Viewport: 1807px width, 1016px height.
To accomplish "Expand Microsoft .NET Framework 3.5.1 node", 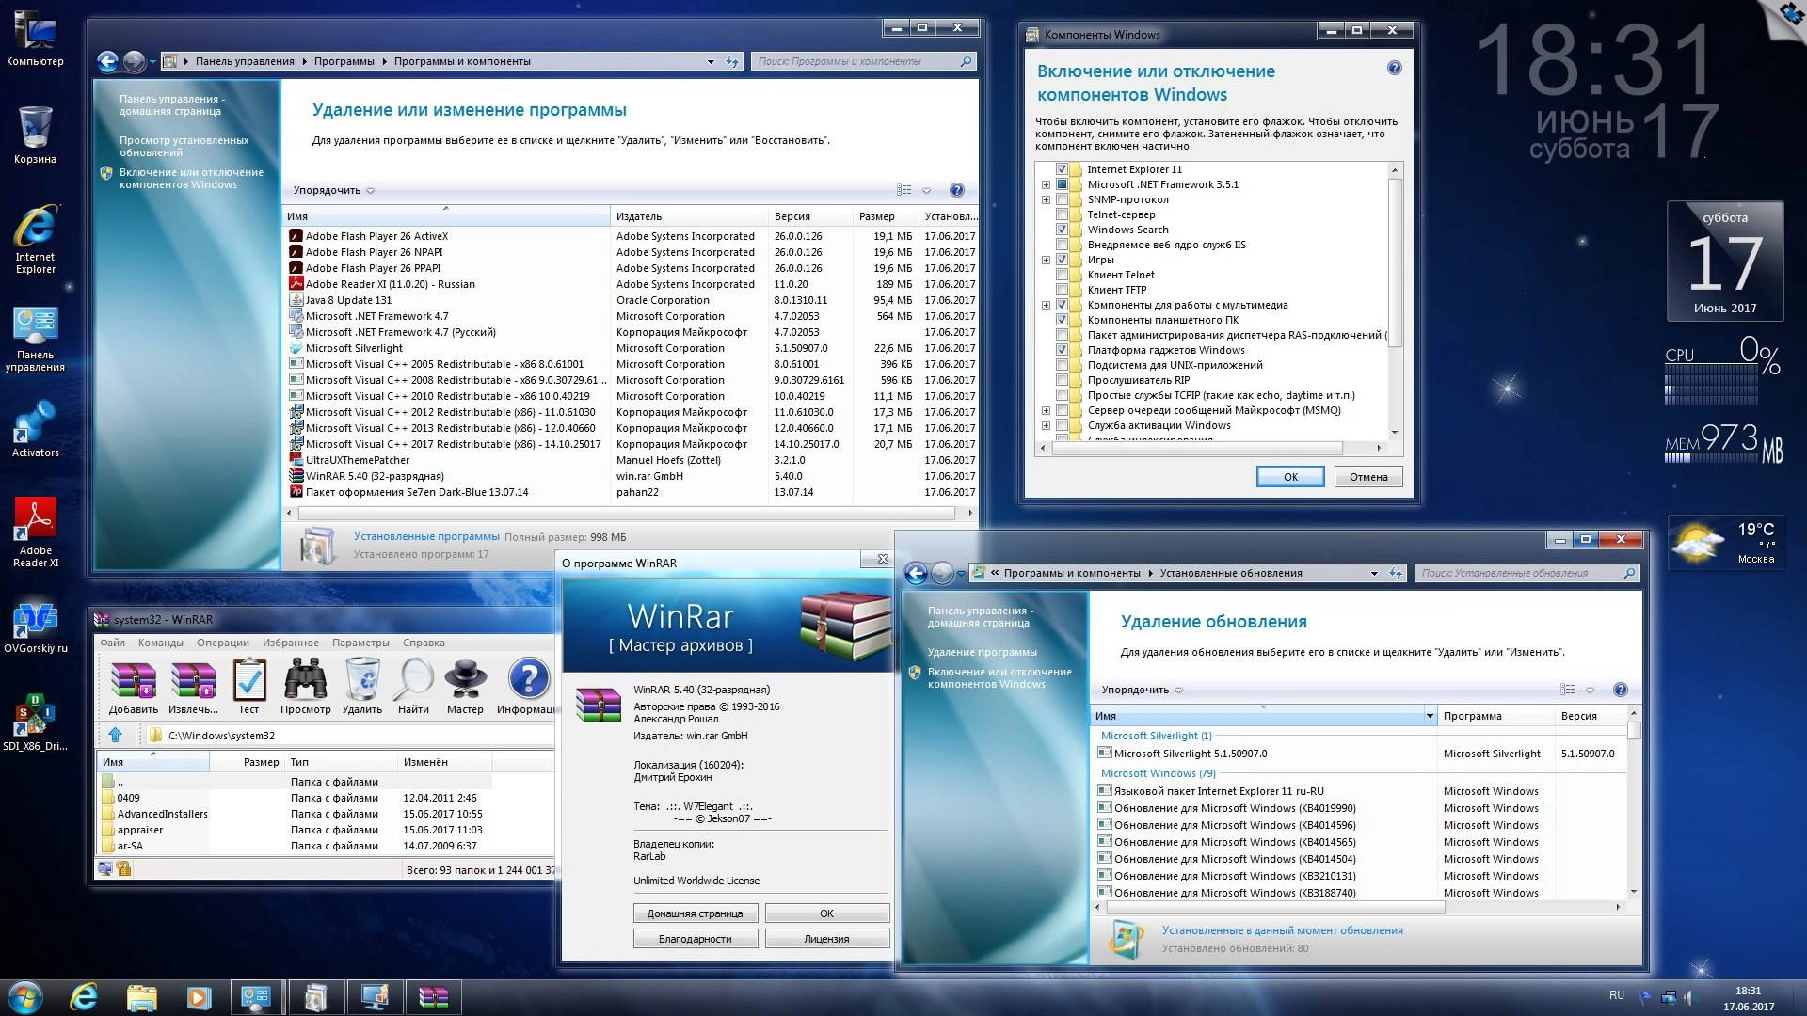I will point(1047,184).
